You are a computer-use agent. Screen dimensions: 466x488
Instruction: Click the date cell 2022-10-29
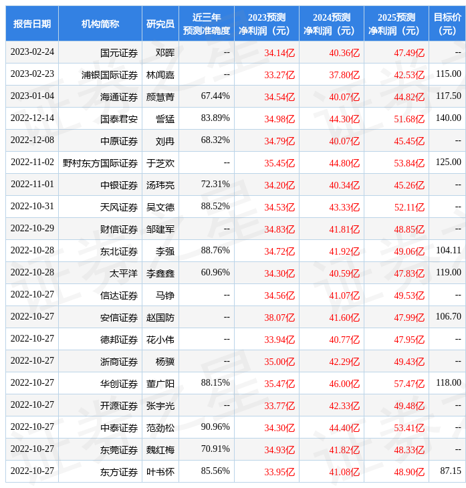click(32, 229)
